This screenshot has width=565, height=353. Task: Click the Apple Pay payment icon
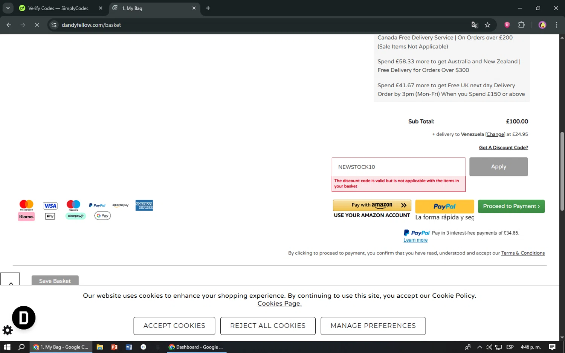click(x=50, y=216)
